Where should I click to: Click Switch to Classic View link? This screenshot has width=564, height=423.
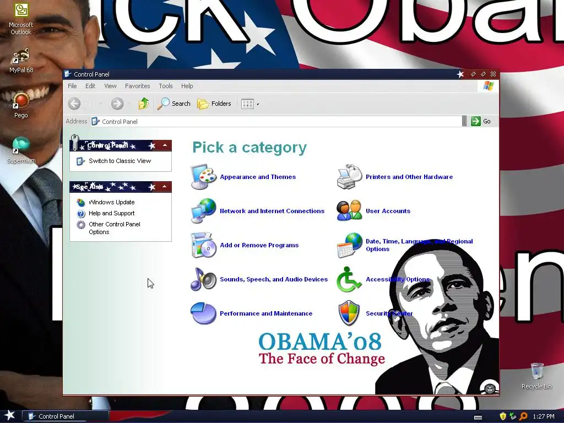click(x=120, y=161)
